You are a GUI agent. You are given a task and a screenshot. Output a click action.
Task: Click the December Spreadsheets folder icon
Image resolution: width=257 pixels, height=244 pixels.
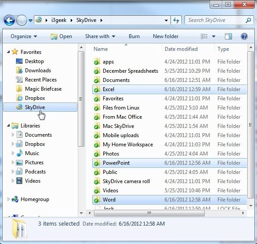pos(97,71)
